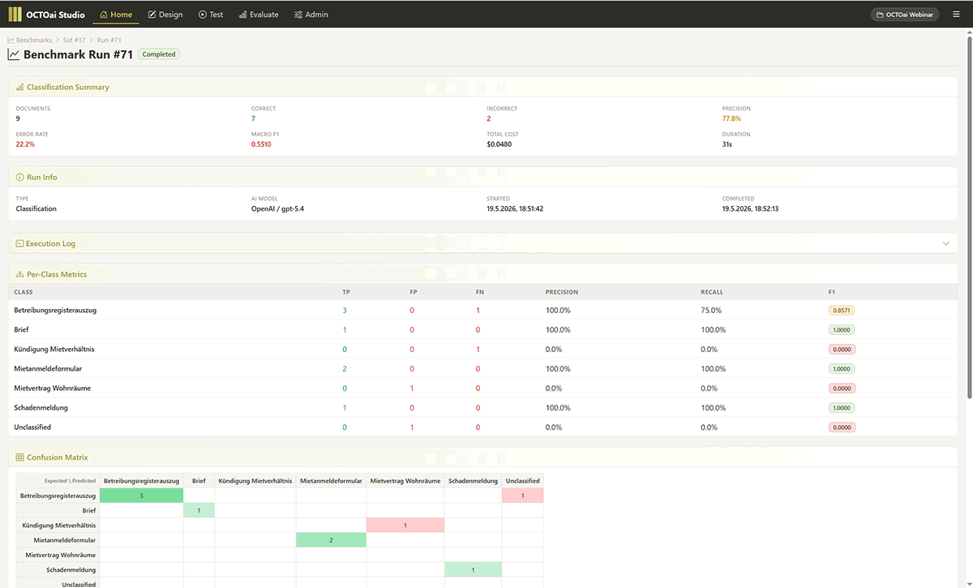Click the Per-Class Metrics hierarchy icon
Image resolution: width=973 pixels, height=588 pixels.
coord(20,274)
